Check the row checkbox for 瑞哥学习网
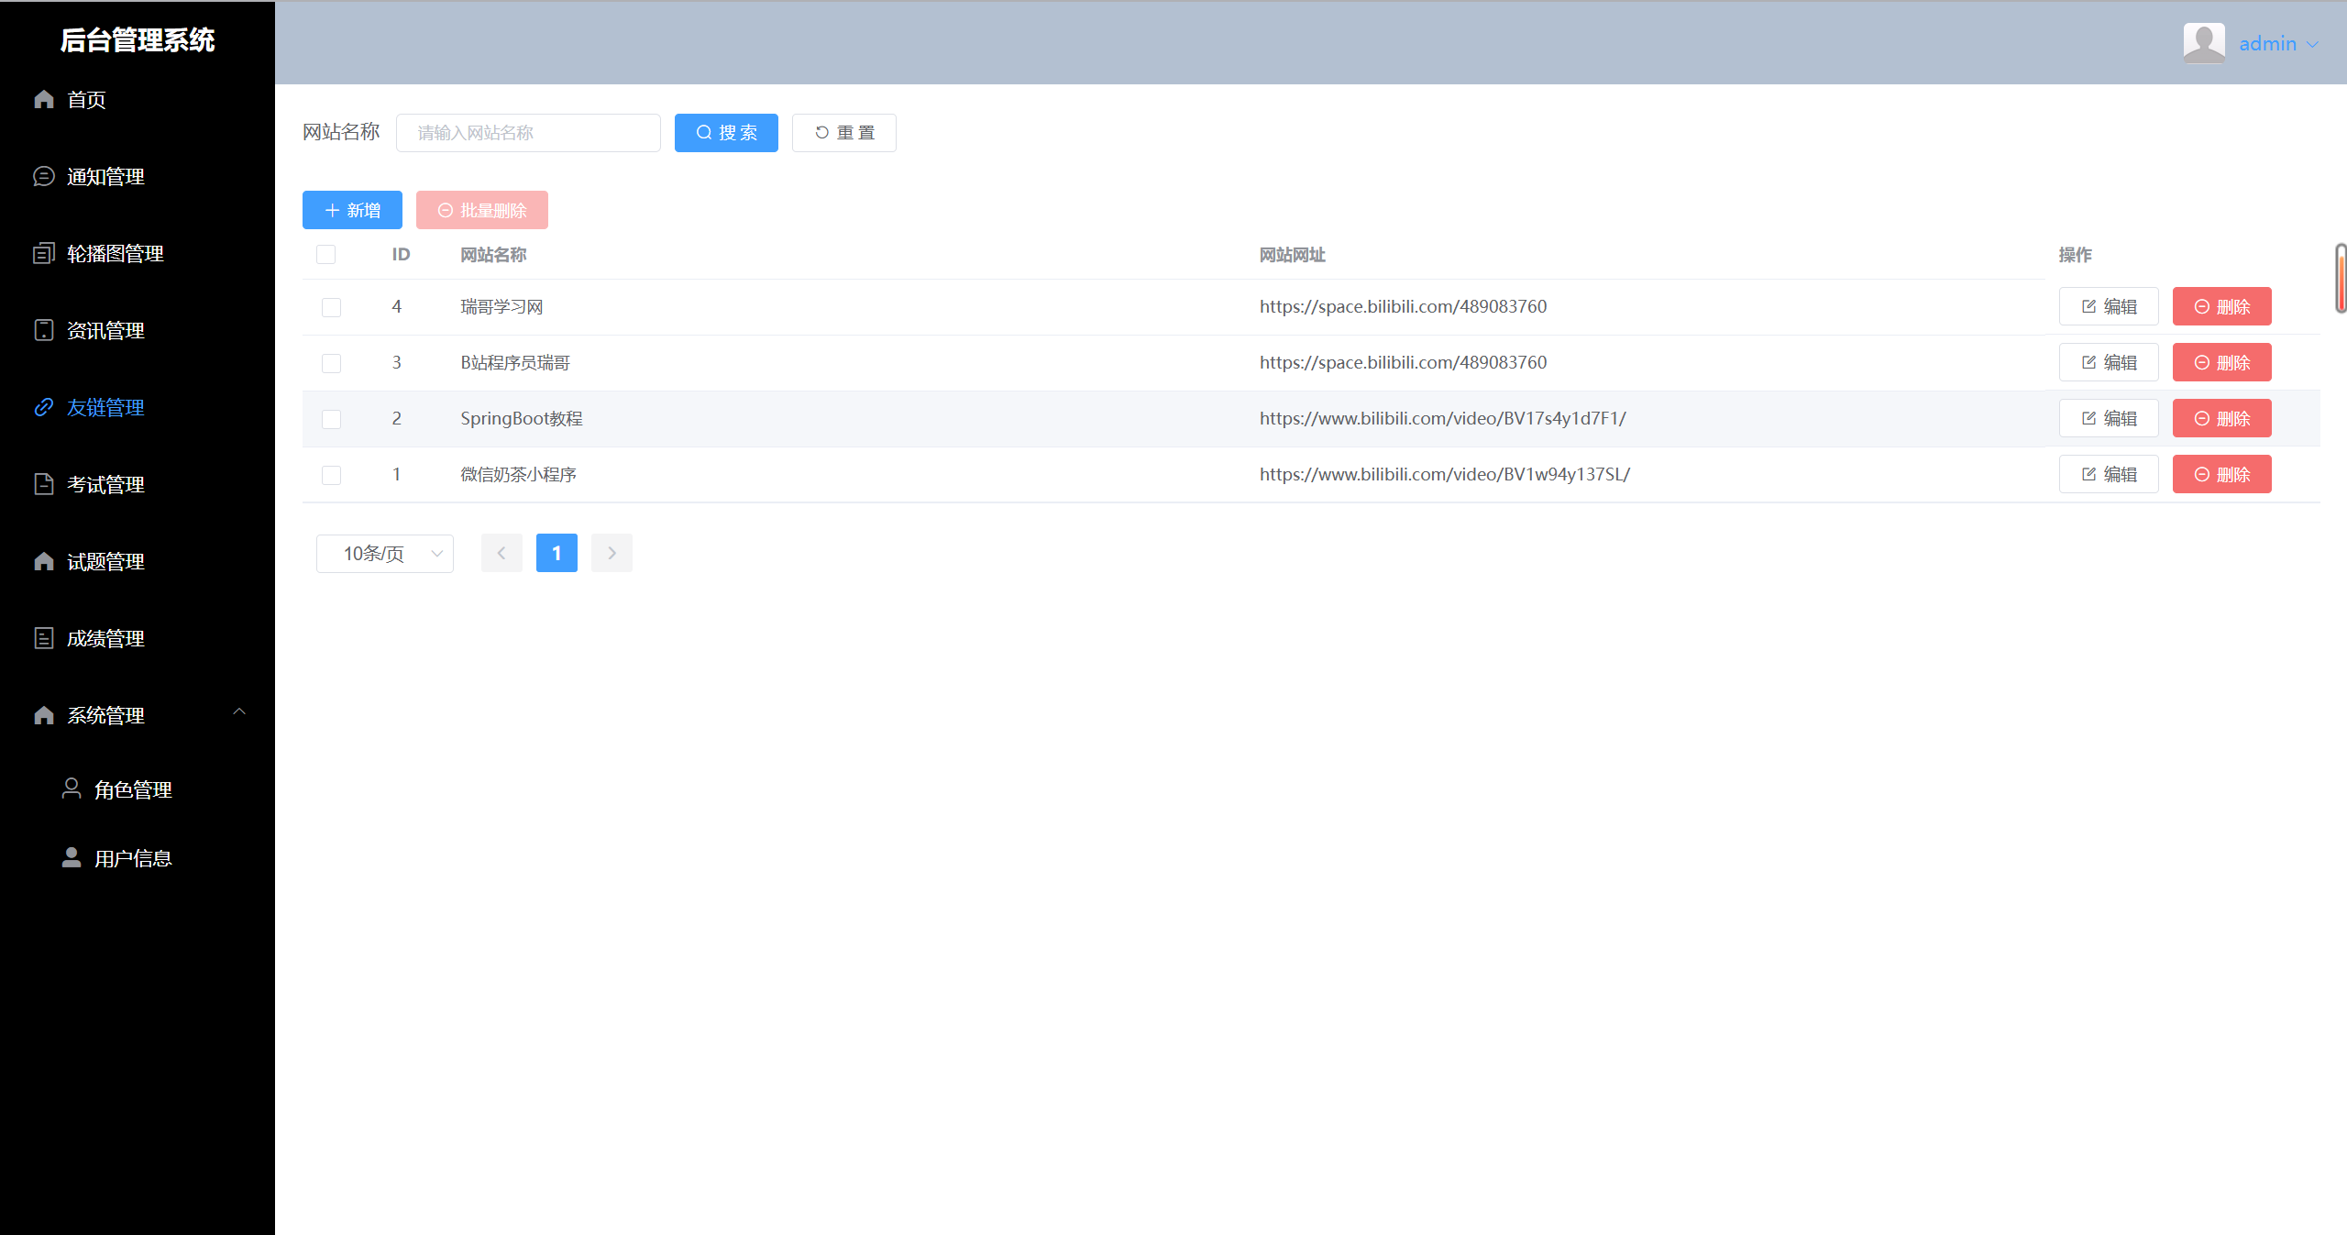 (331, 307)
